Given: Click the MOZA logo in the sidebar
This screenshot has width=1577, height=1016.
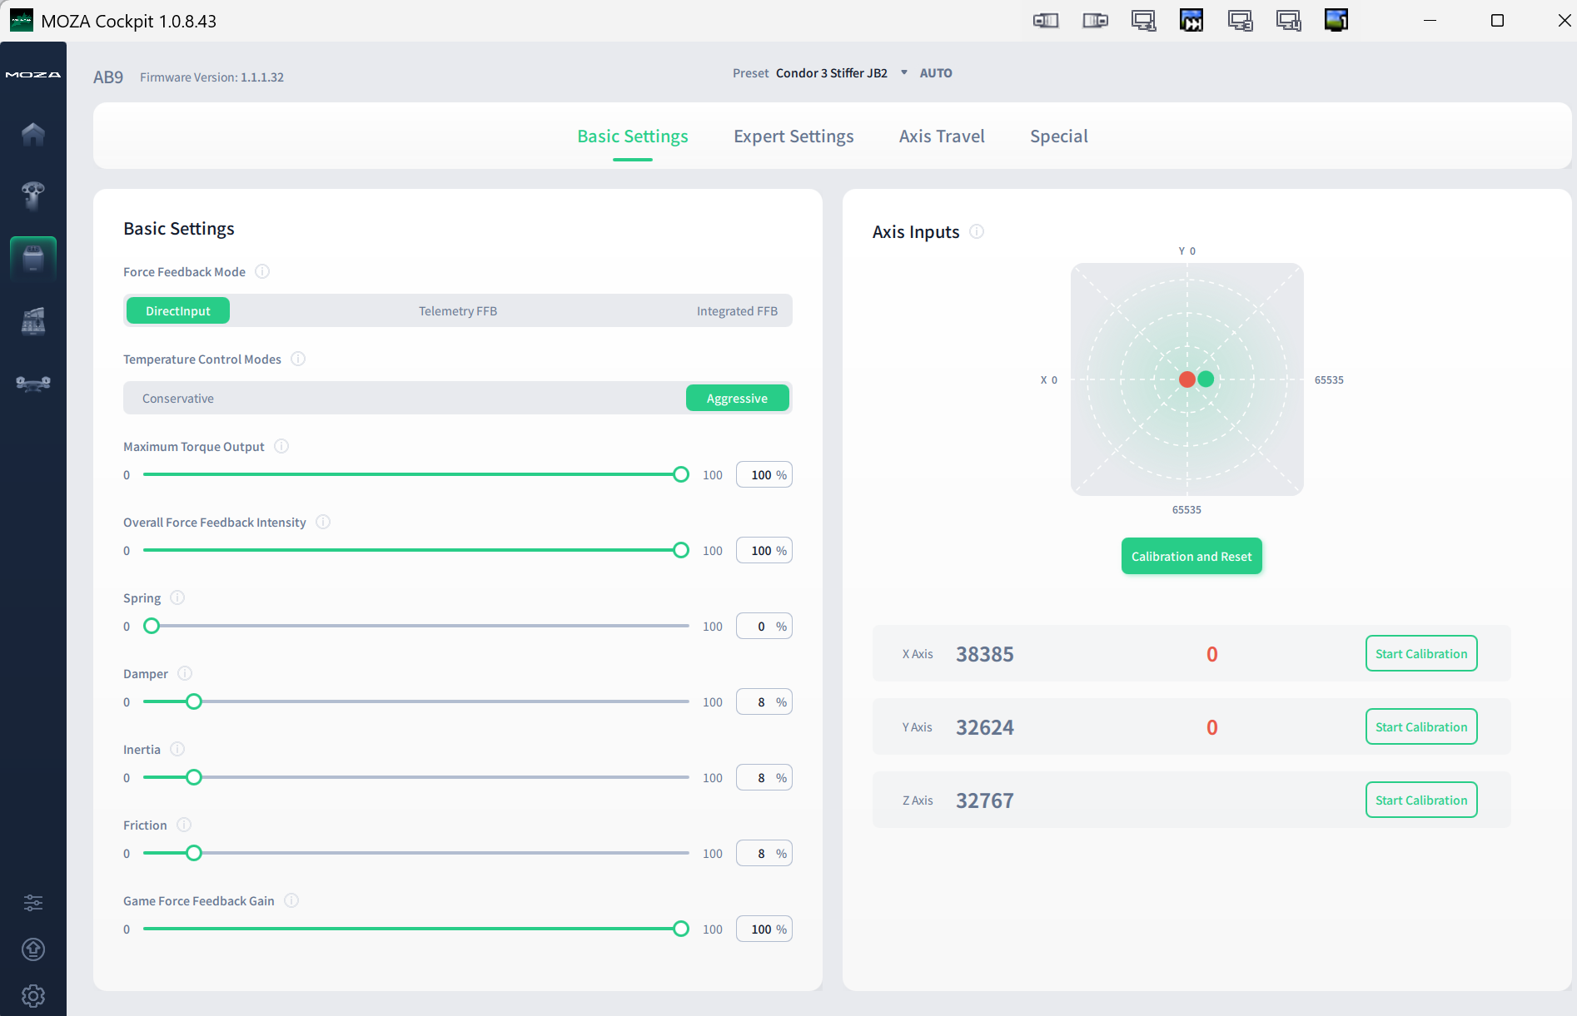Looking at the screenshot, I should (33, 75).
